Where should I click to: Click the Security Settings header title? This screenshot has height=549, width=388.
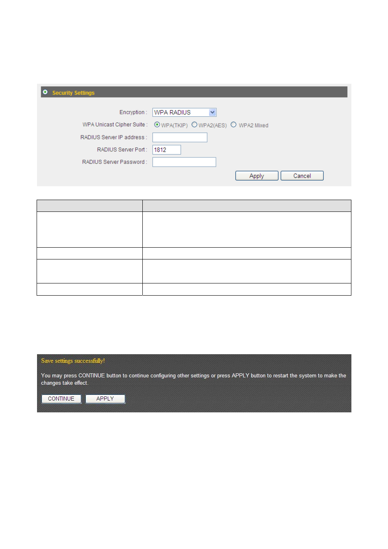click(74, 93)
